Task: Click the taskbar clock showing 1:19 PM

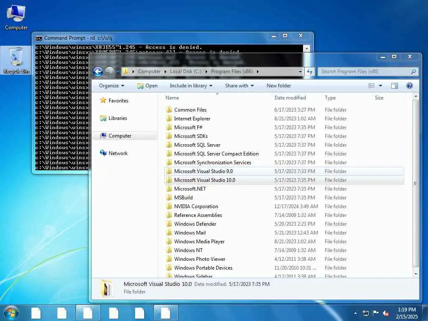Action: click(407, 313)
